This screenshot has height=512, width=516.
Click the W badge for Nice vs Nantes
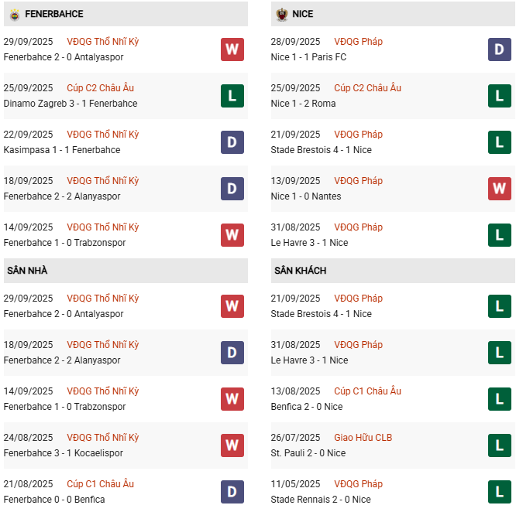point(499,189)
